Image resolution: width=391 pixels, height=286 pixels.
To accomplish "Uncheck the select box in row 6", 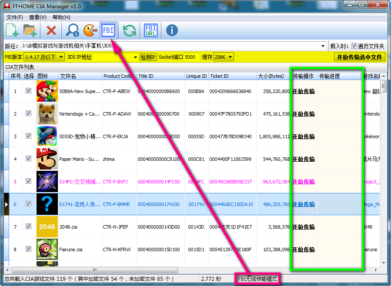I will tap(28, 204).
